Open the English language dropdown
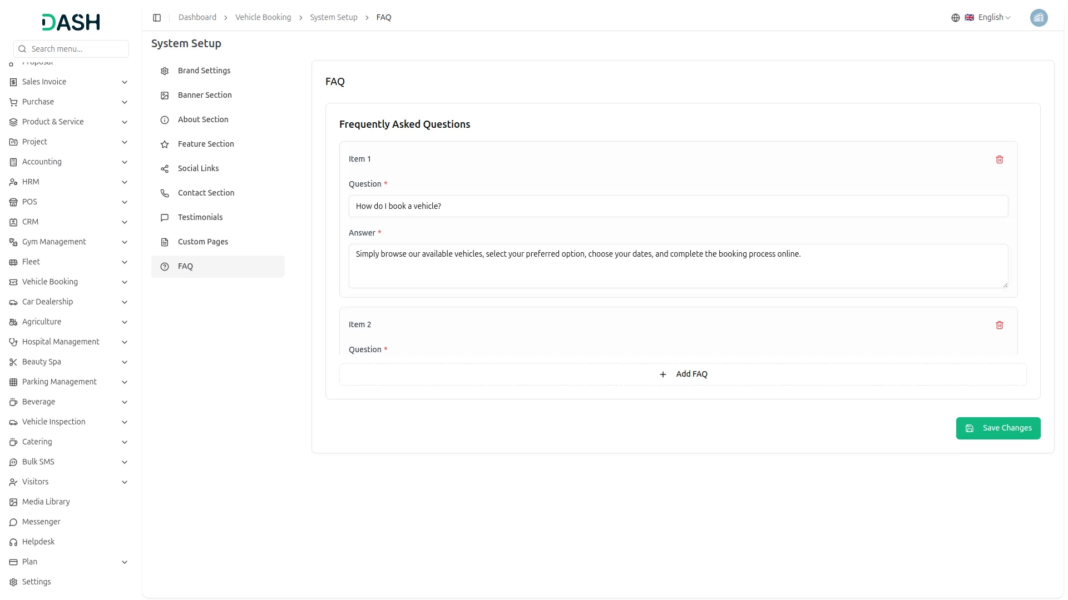 pos(994,18)
